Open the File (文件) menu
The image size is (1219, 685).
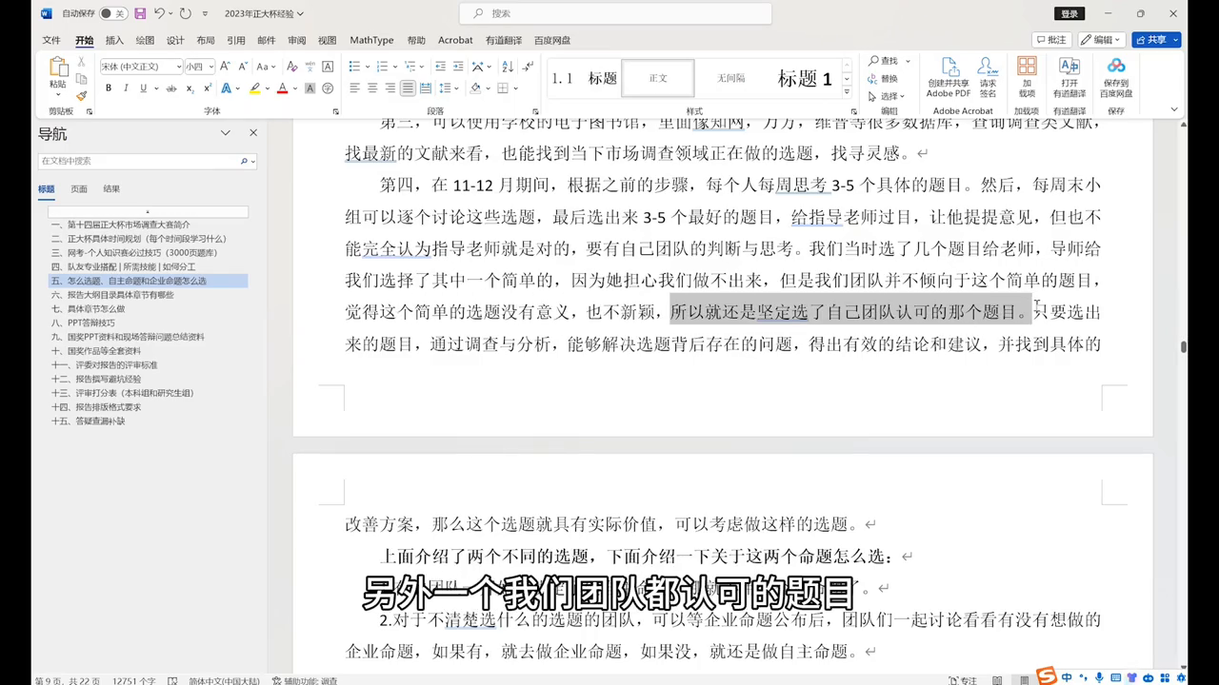click(51, 40)
